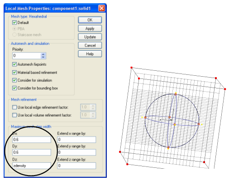Disable Material based refinement
The width and height of the screenshot is (229, 181).
click(x=14, y=73)
